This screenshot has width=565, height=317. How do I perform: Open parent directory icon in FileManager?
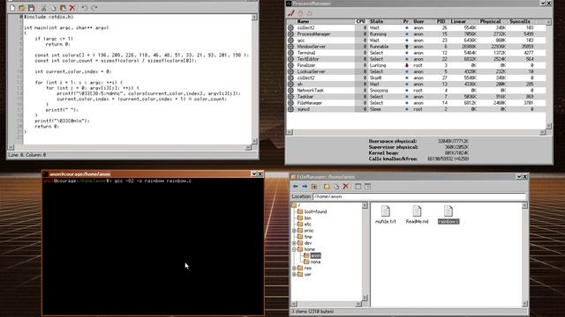point(314,186)
